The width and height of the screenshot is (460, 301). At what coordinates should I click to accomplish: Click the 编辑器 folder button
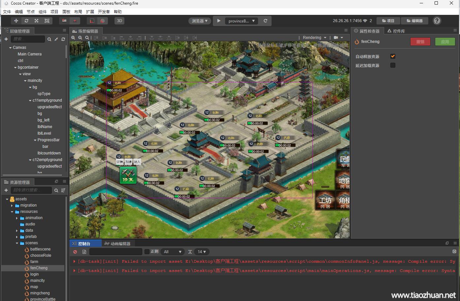[x=414, y=21]
